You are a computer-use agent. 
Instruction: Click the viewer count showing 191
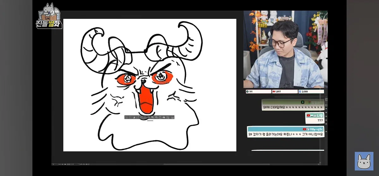[258, 91]
